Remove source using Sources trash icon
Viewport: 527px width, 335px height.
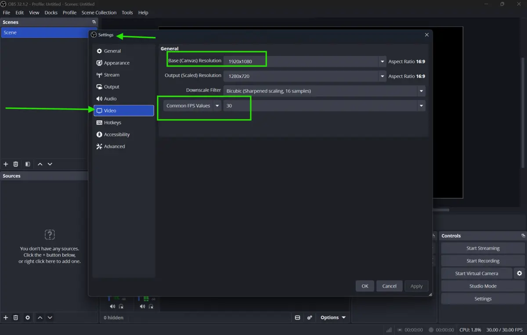pyautogui.click(x=16, y=317)
